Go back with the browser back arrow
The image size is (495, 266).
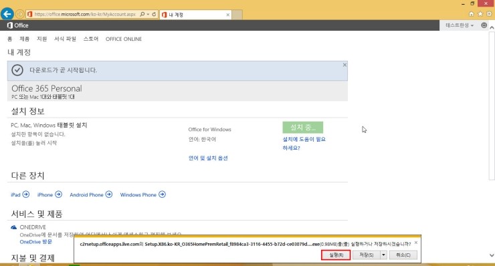(7, 14)
